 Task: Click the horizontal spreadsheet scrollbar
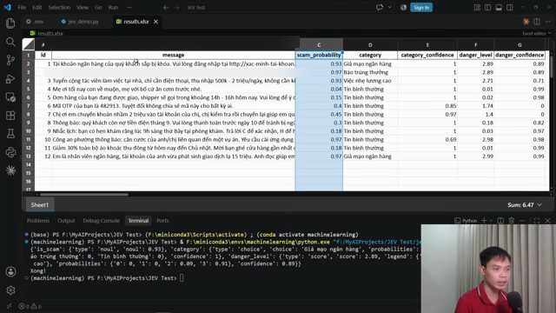point(84,195)
